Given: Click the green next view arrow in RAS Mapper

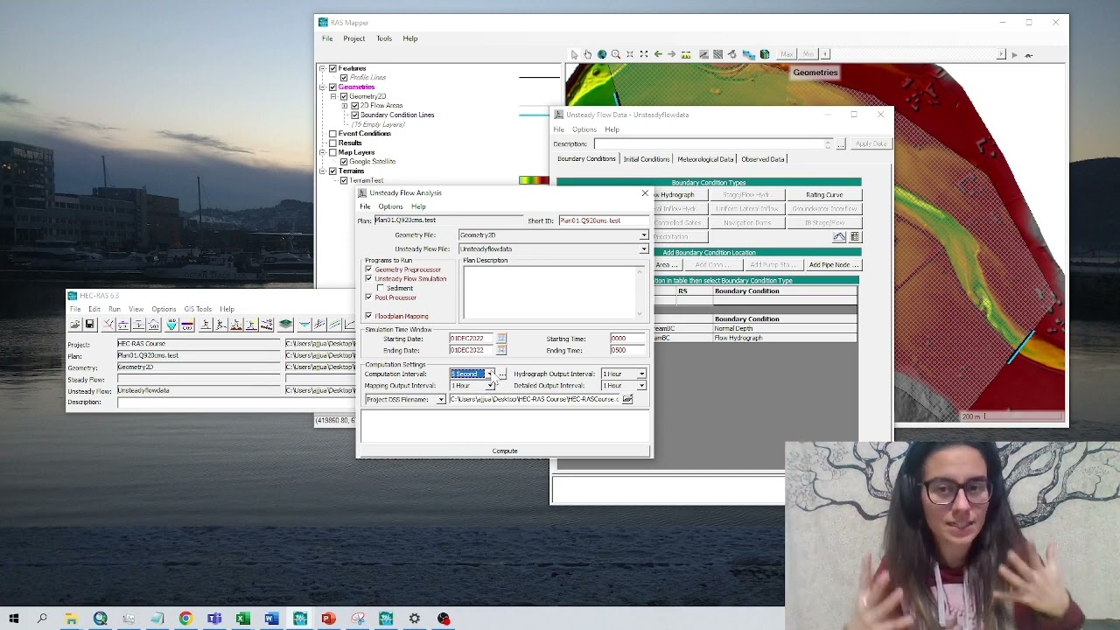Looking at the screenshot, I should click(x=672, y=54).
